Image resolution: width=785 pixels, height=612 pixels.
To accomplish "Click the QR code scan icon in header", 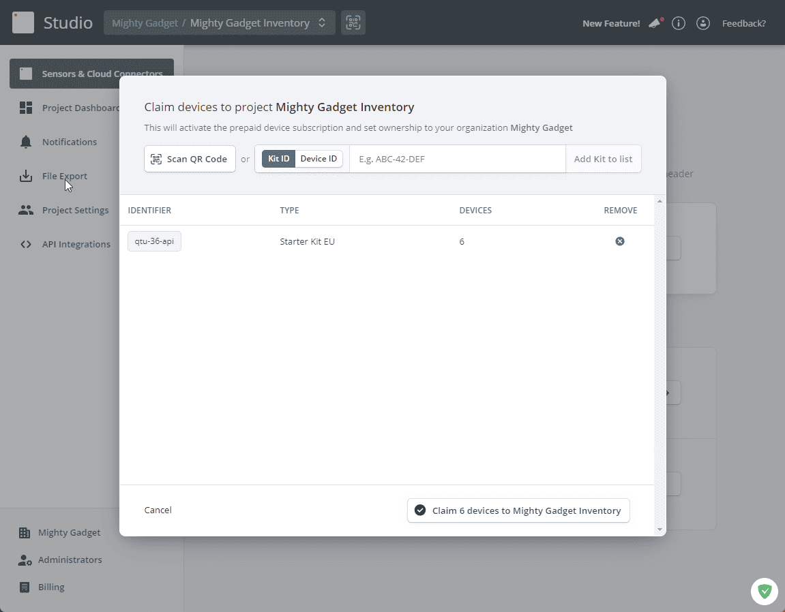I will 353,22.
